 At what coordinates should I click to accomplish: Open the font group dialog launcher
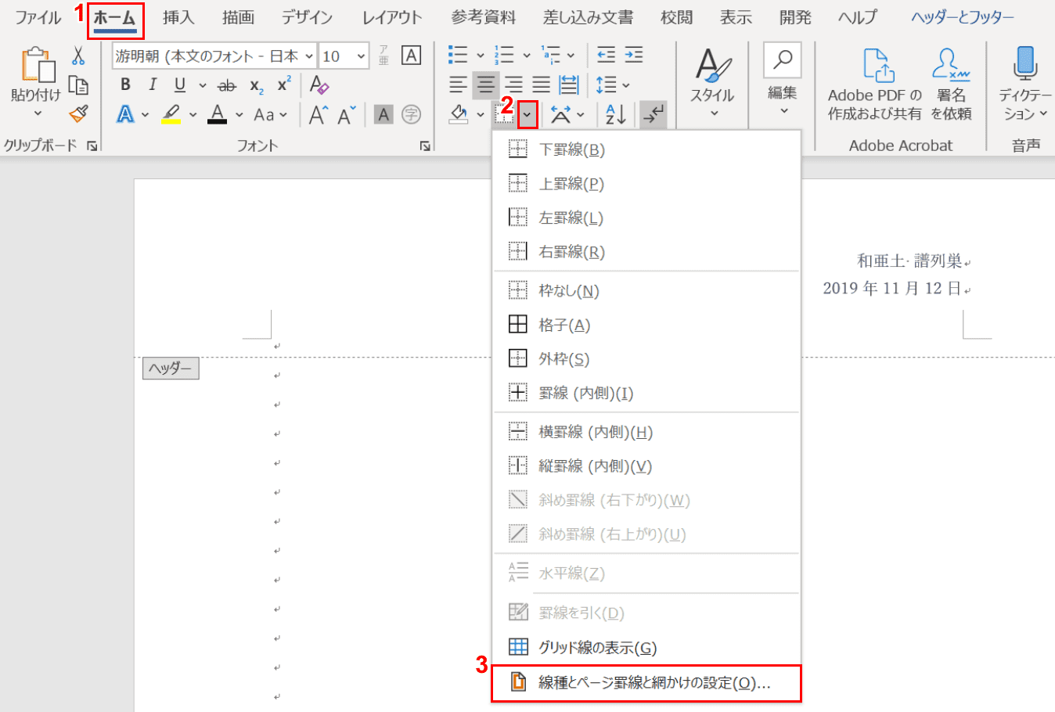(425, 146)
